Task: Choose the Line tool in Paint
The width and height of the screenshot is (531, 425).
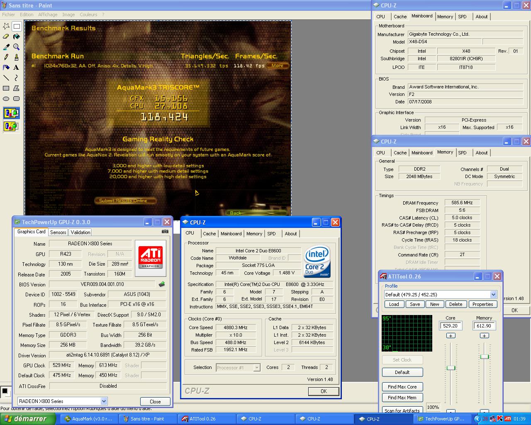Action: tap(6, 78)
